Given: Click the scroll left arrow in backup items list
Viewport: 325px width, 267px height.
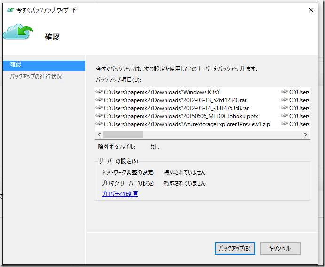Looking at the screenshot, I should click(99, 134).
